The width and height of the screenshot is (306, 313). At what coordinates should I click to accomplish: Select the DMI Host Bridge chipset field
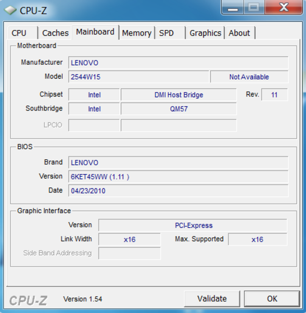(178, 94)
